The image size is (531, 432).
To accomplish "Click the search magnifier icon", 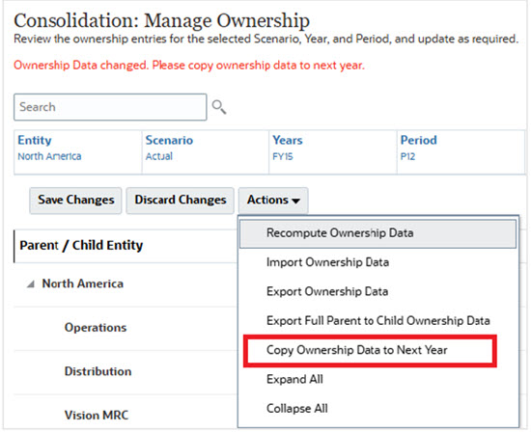I will click(x=219, y=107).
